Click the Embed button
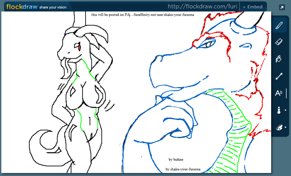Viewport: 291px width, 176px height. [x=253, y=7]
